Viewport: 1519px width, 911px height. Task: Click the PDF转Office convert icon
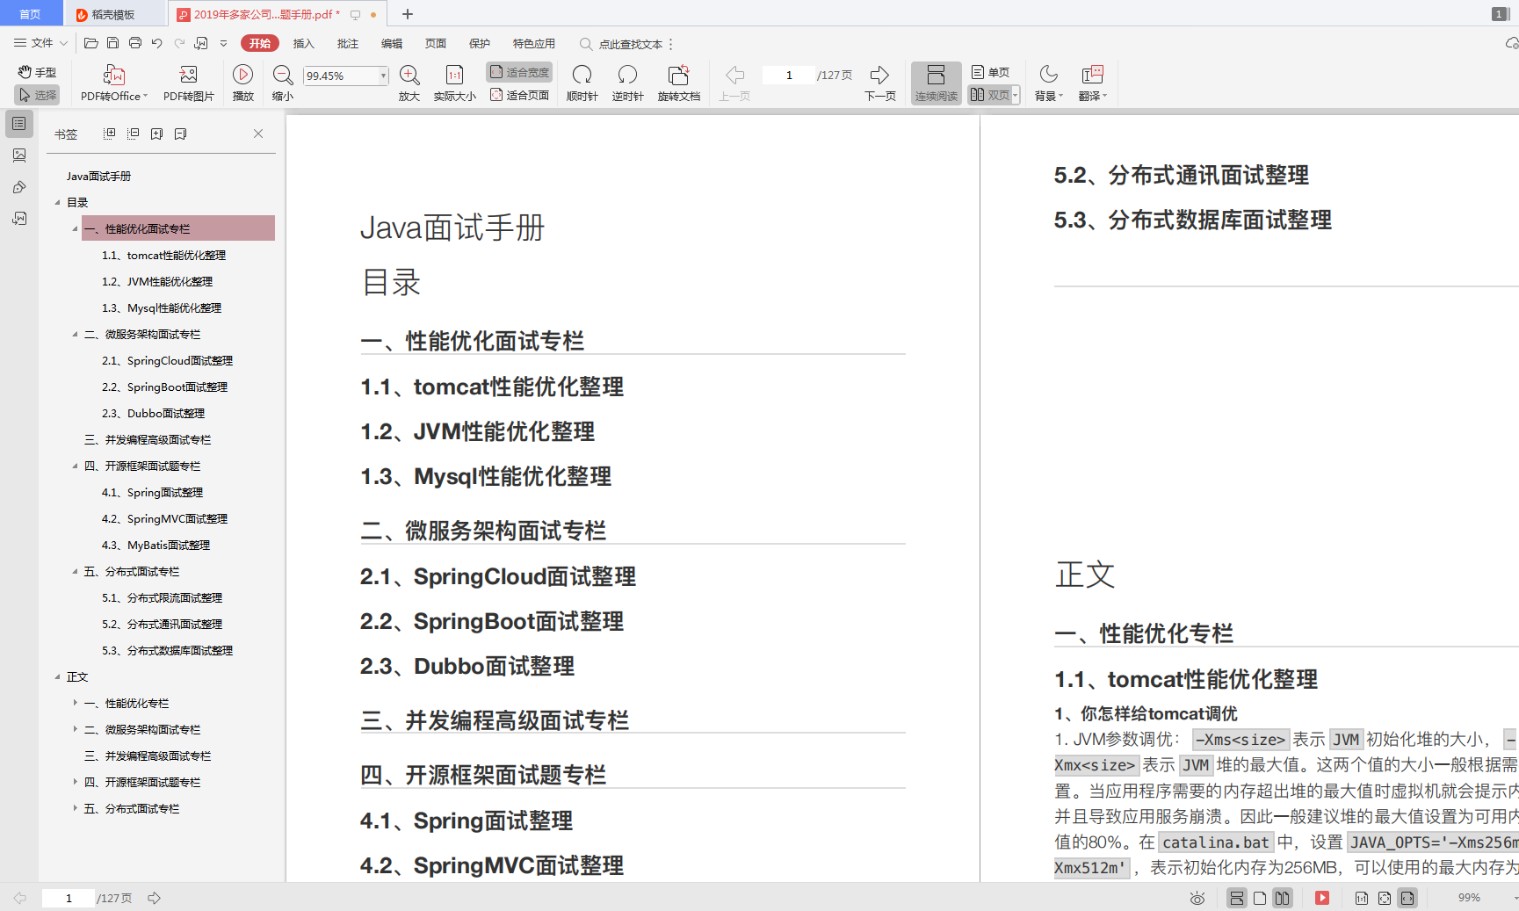(x=114, y=75)
